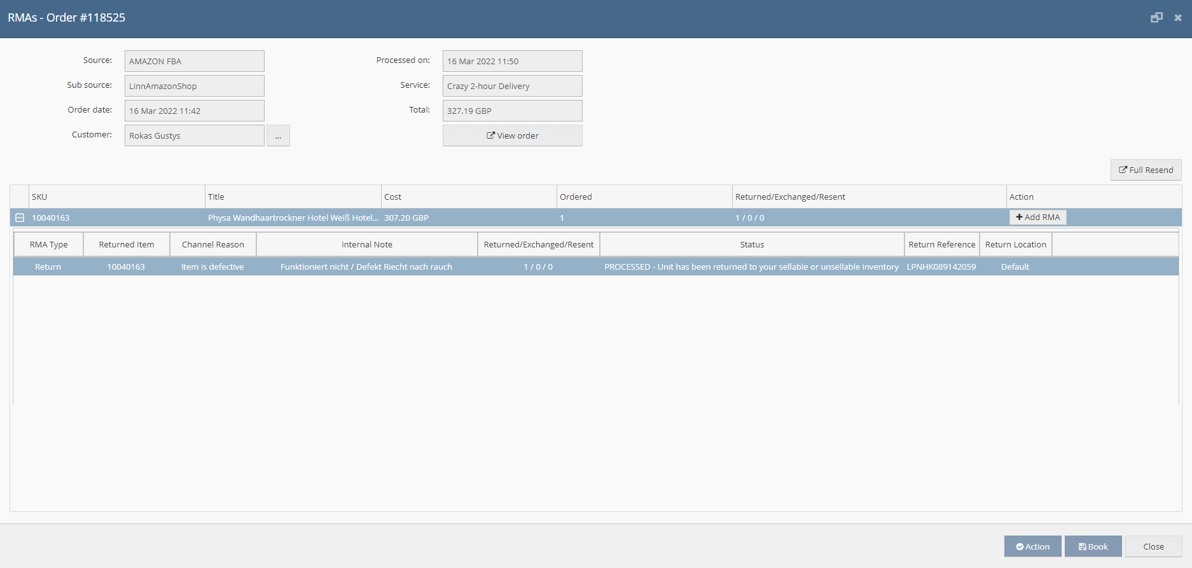Click the Internal Note column header
The image size is (1192, 568).
pos(366,245)
